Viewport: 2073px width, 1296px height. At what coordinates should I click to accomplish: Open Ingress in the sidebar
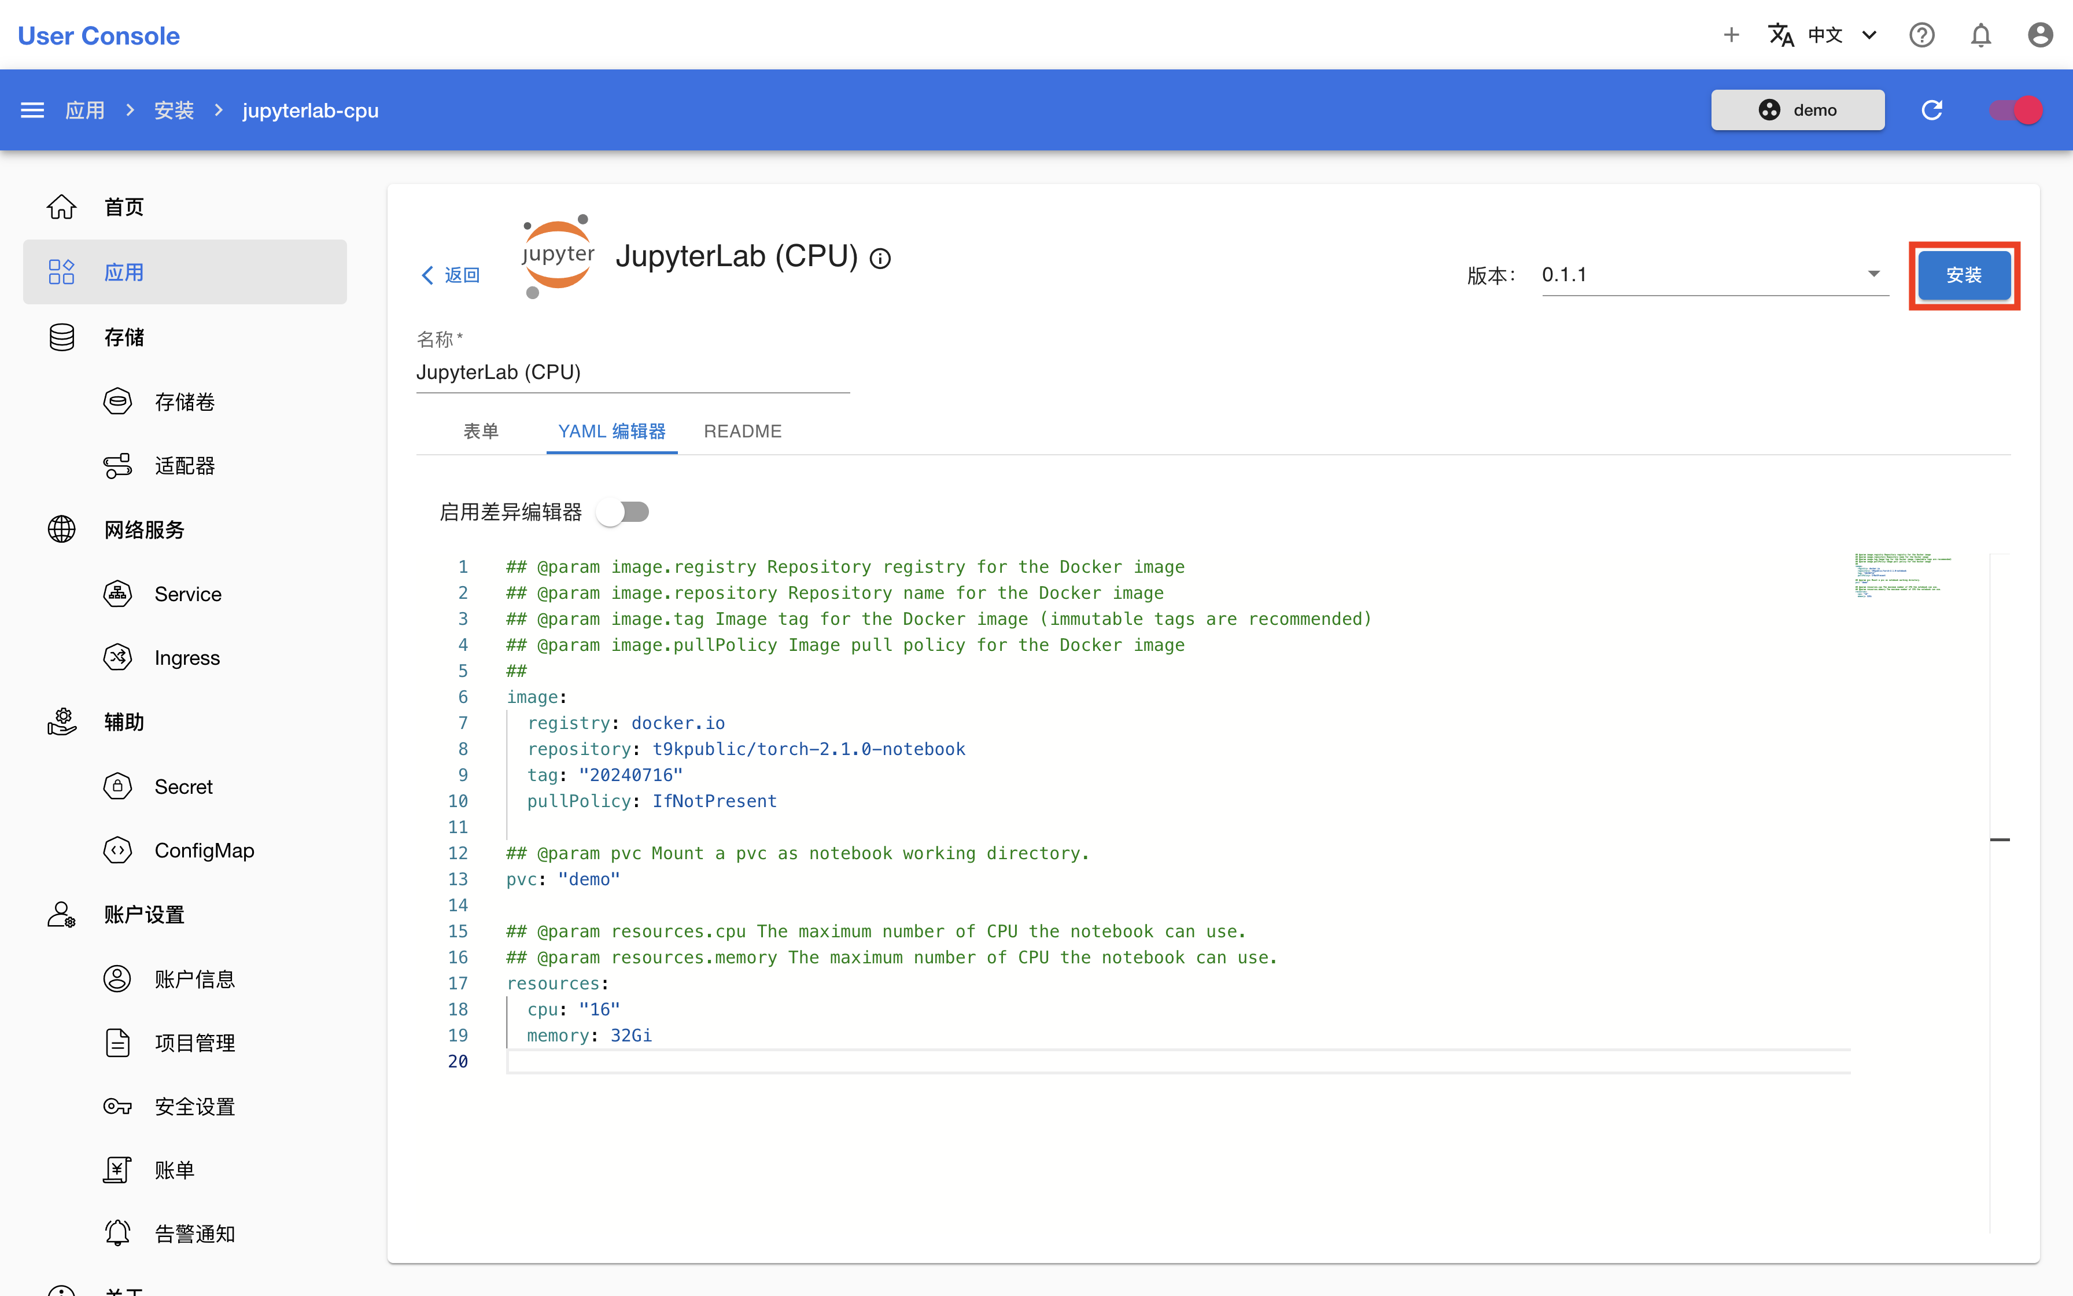coord(185,657)
